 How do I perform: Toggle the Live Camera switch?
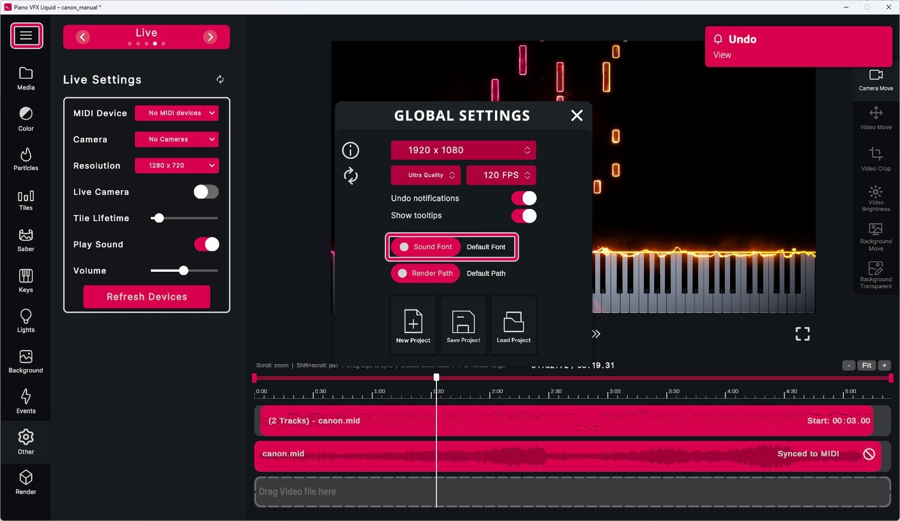pyautogui.click(x=206, y=192)
